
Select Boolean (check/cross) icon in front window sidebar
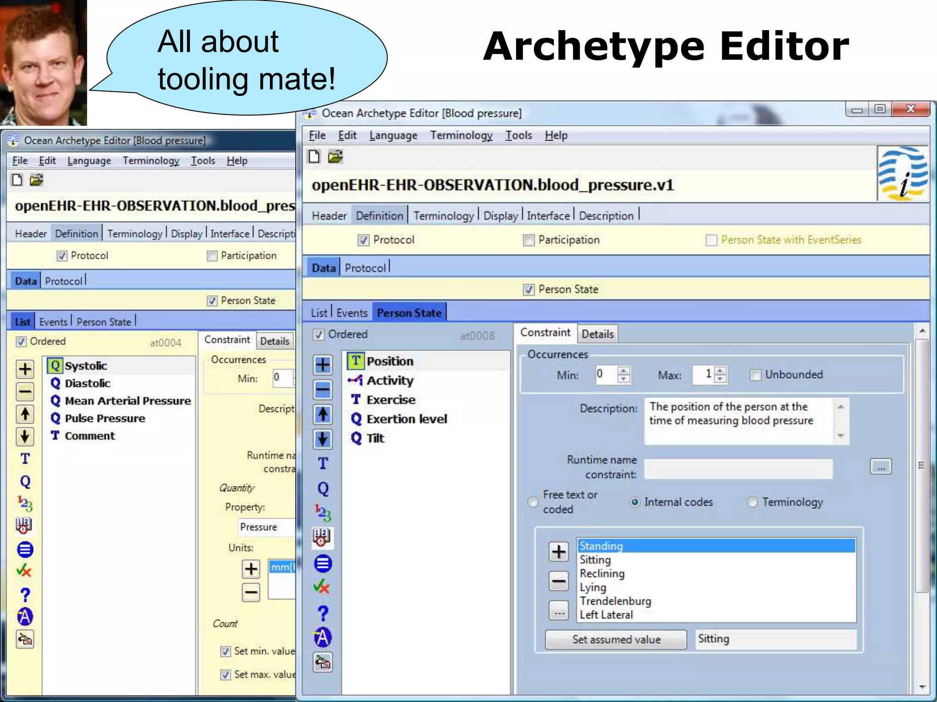pos(322,586)
